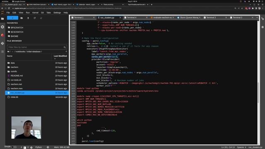Click the Chrome share page icon
Viewport: 265px width, 149px height.
coord(238,8)
